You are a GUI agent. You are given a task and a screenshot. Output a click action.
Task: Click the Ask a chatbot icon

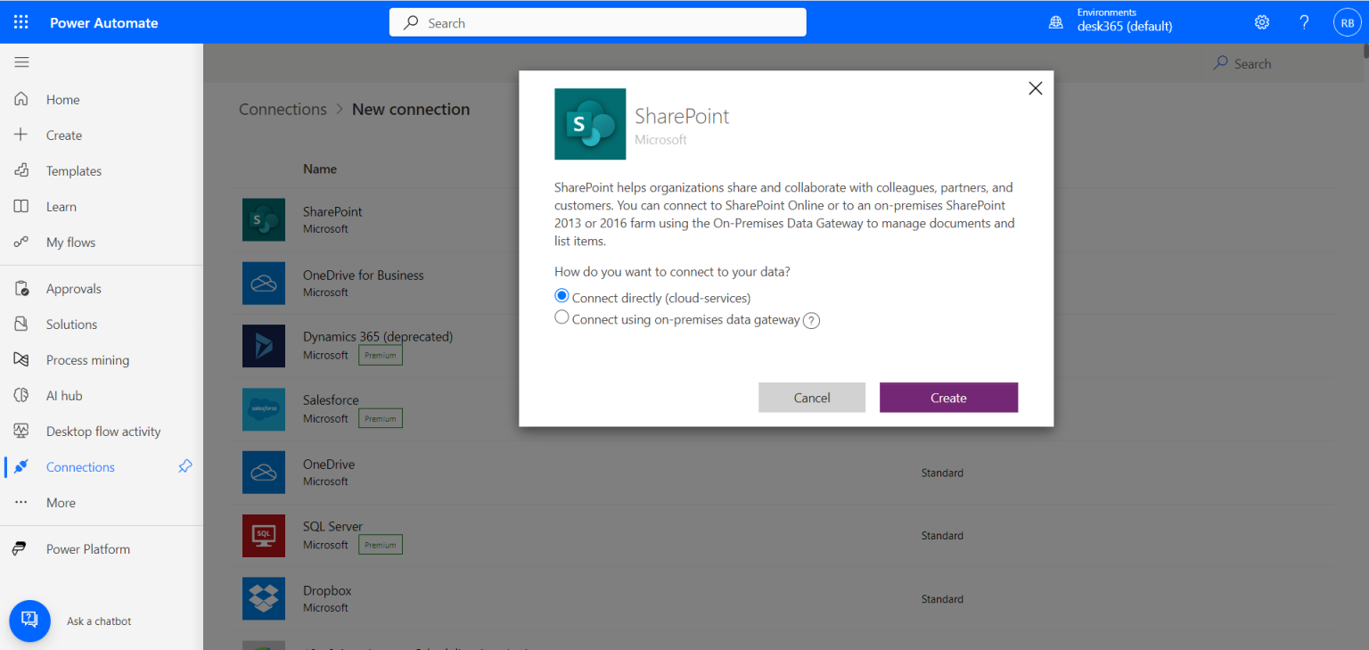point(29,621)
